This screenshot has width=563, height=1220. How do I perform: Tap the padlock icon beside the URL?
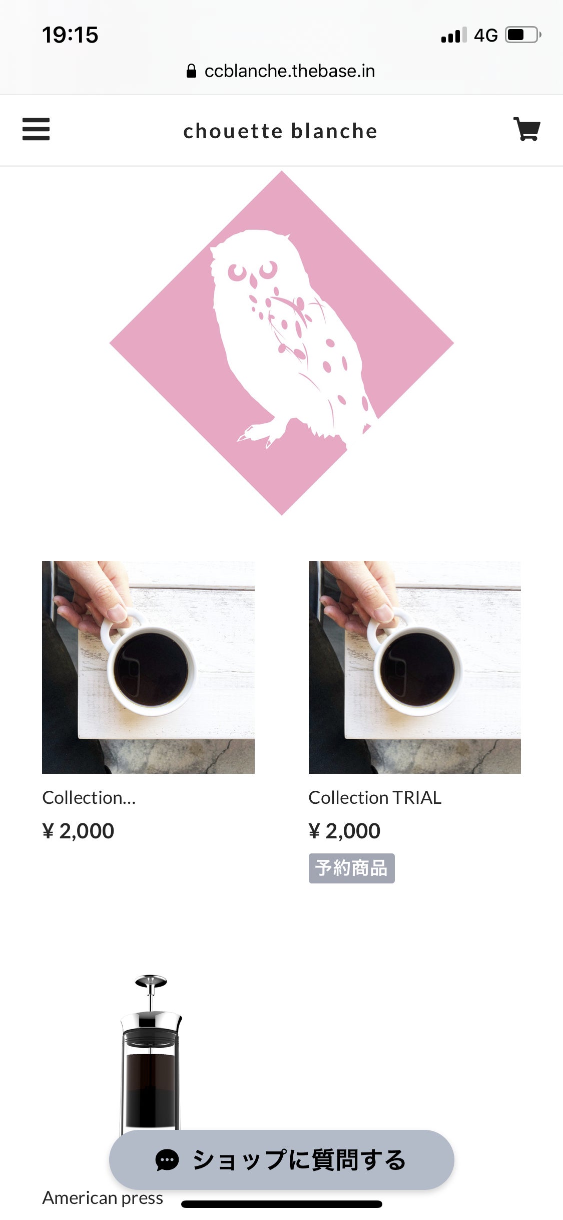tap(191, 71)
